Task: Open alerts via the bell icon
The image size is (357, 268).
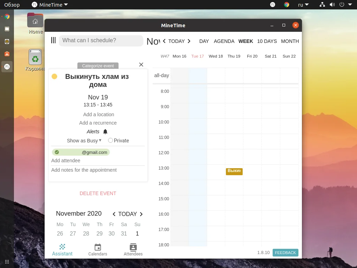Action: 105,132
